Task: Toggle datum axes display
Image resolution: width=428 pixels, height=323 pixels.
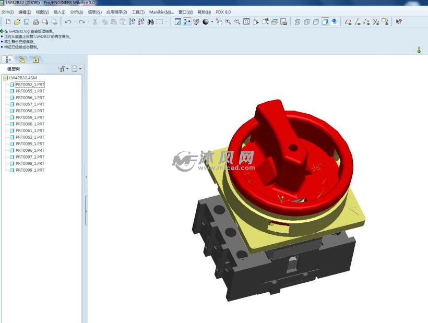Action: (x=357, y=22)
